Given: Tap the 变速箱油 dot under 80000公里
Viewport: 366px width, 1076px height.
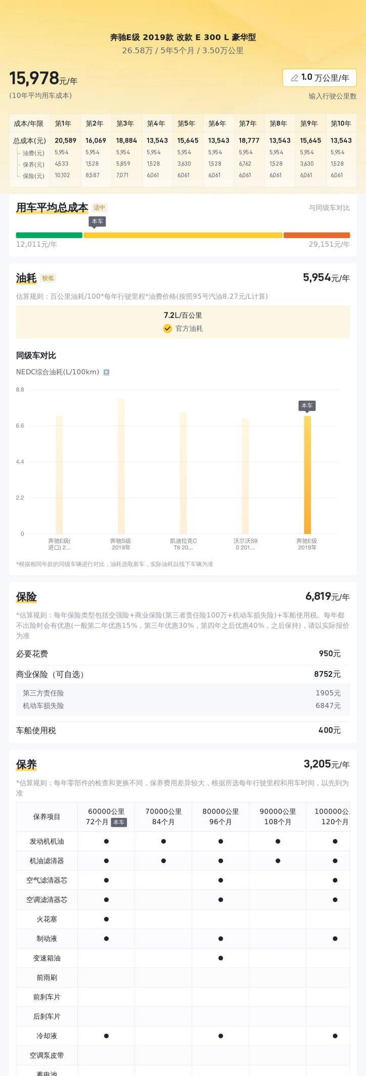Looking at the screenshot, I should pyautogui.click(x=220, y=958).
